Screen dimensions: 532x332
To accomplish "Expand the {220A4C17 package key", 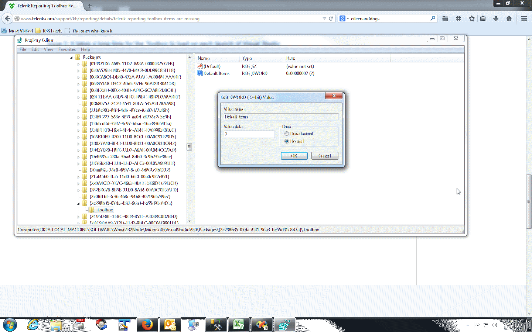I will click(78, 184).
